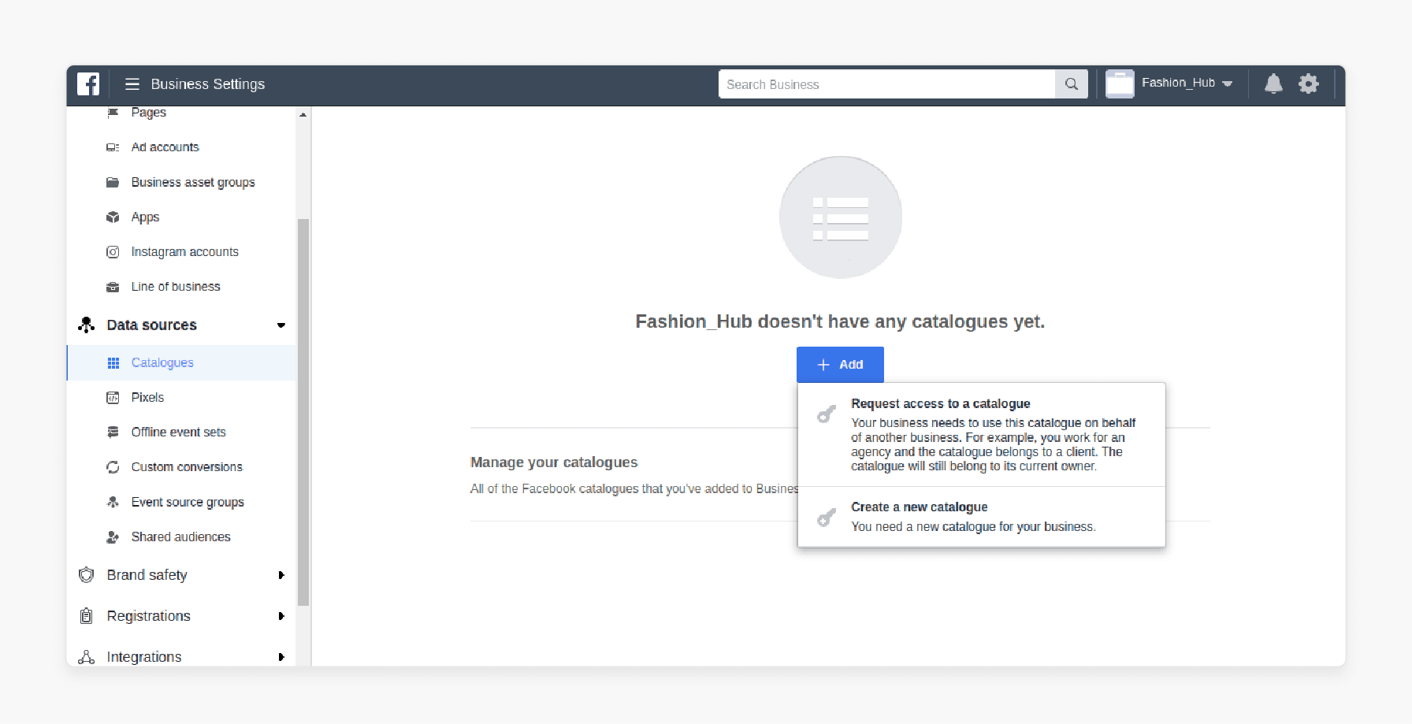Image resolution: width=1412 pixels, height=724 pixels.
Task: Select the Catalogues sidebar item
Action: tap(182, 362)
